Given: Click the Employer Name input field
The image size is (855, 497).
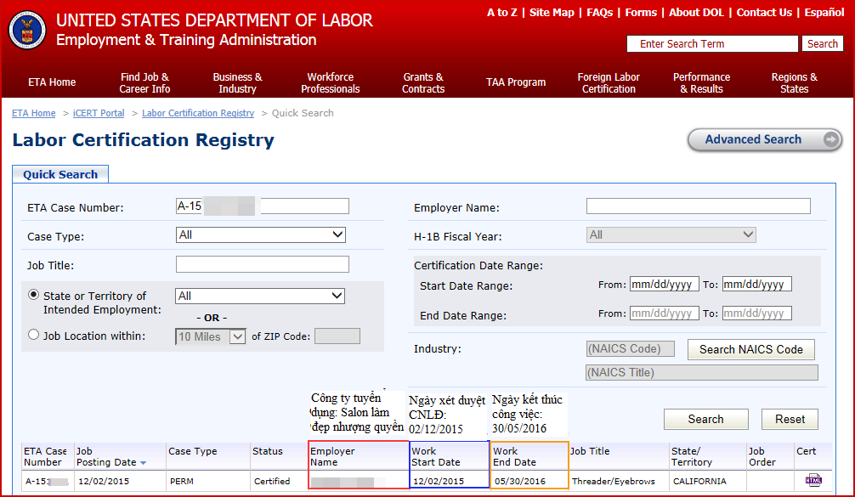Looking at the screenshot, I should click(698, 206).
